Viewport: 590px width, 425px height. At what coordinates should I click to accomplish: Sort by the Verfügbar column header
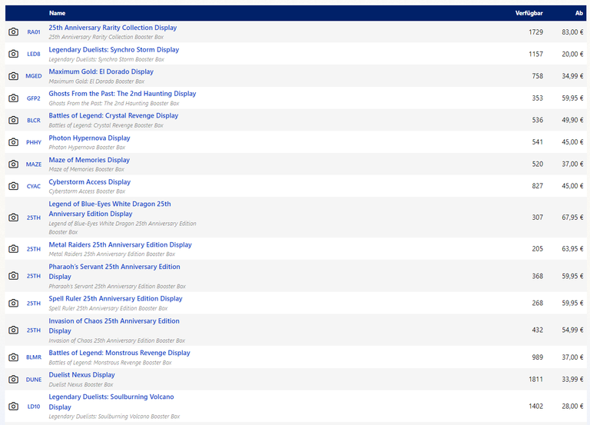click(x=529, y=13)
